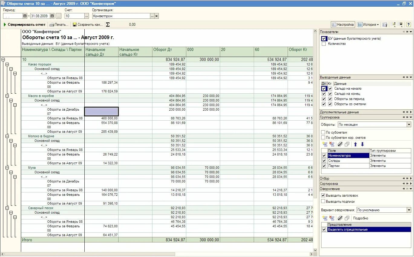Screen dimensions: 414x257
Task: Uncheck all fields in the Группировка toolbar
Action: 347,145
